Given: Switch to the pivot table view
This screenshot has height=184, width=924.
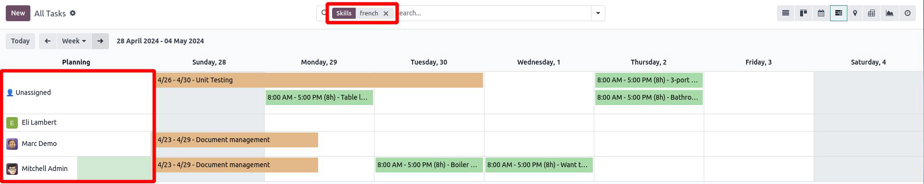Looking at the screenshot, I should [x=871, y=13].
